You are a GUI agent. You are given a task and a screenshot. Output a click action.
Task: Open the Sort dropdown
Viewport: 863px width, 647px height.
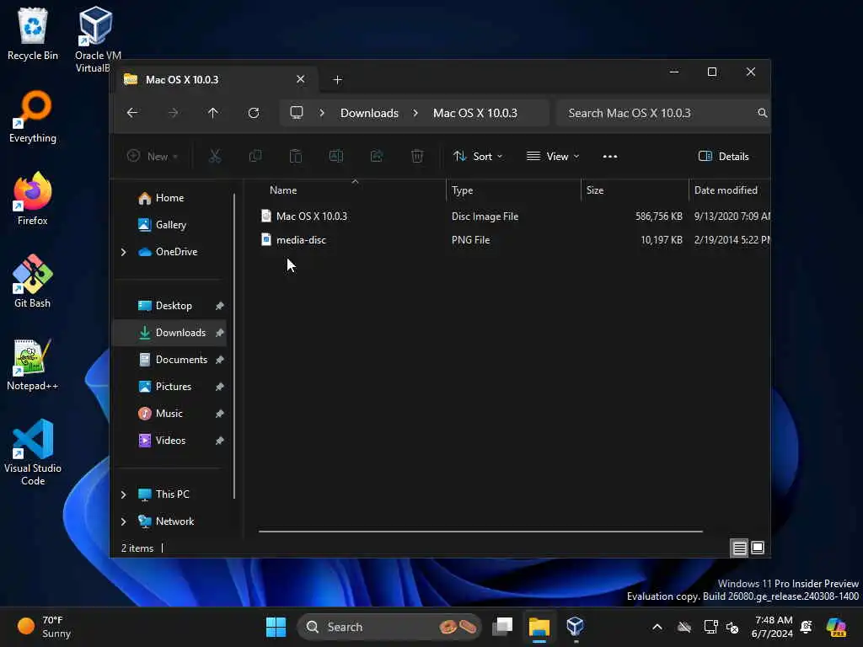click(x=478, y=156)
